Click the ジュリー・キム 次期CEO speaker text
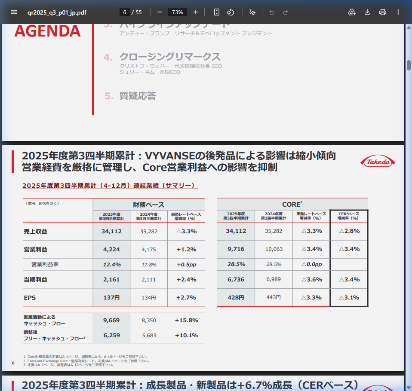Screen dimensions: 412x391 click(150, 72)
